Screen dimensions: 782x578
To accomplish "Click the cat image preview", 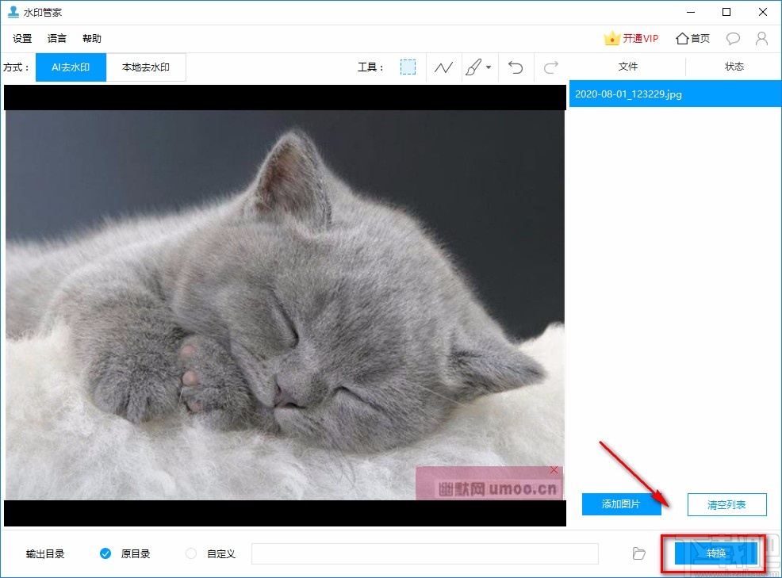I will (x=285, y=304).
